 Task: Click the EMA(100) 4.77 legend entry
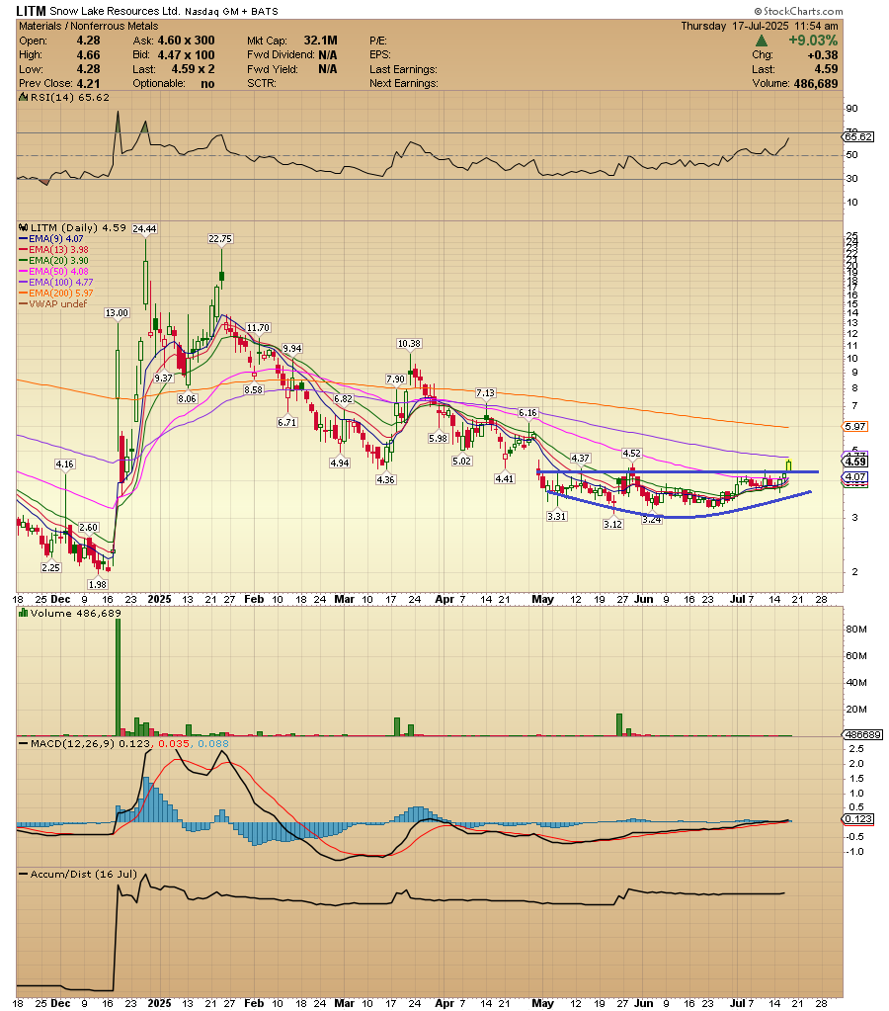pos(56,283)
